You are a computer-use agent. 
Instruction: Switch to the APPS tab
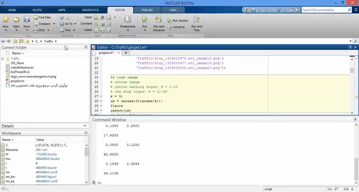coord(62,10)
